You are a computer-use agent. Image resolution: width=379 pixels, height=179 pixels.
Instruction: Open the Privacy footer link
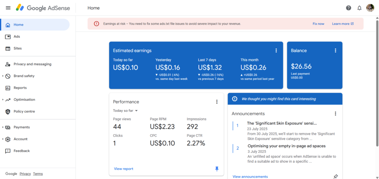point(25,174)
